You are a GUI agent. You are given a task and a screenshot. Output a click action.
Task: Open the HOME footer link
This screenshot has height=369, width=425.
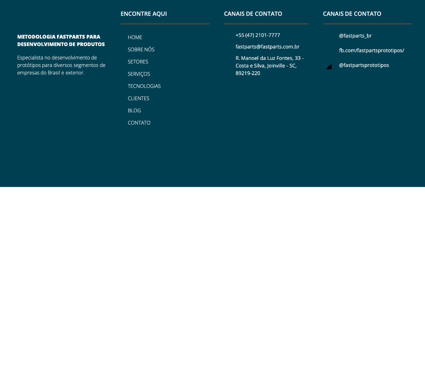click(135, 37)
